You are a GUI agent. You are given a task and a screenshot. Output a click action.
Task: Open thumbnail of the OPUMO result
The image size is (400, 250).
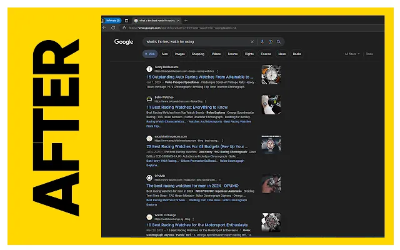[271, 184]
